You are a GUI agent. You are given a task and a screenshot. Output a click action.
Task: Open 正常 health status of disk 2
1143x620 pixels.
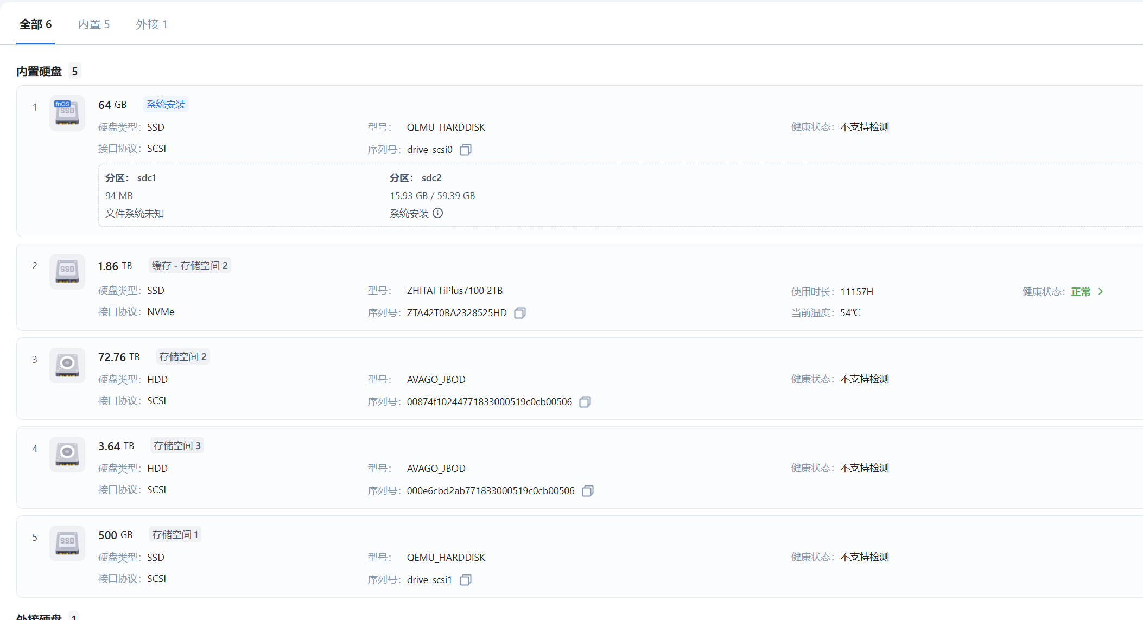pos(1081,292)
